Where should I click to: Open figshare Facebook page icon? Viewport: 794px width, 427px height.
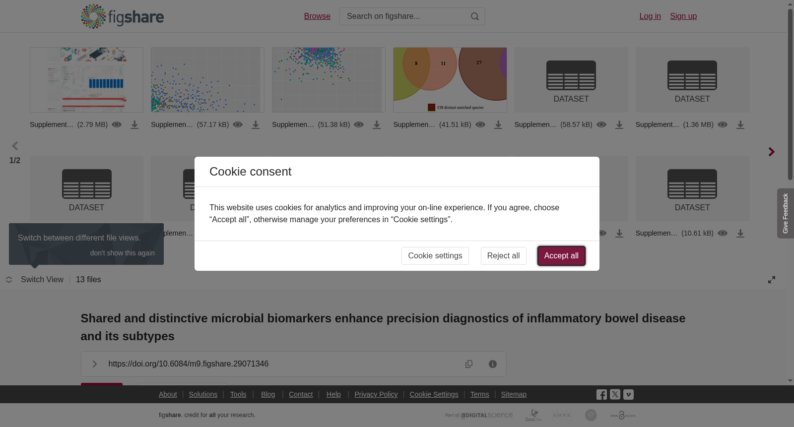(x=601, y=395)
